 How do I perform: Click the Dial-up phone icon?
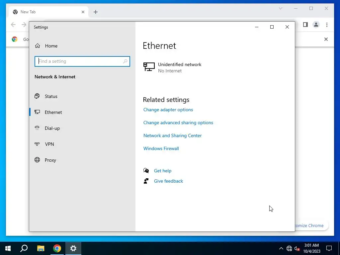[37, 128]
